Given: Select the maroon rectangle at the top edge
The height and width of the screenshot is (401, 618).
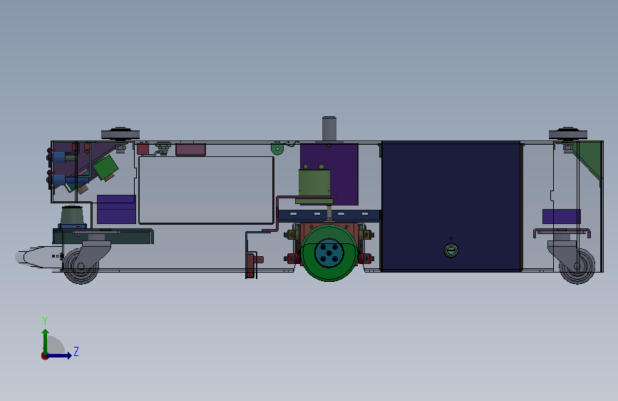Looking at the screenshot, I should pyautogui.click(x=190, y=150).
